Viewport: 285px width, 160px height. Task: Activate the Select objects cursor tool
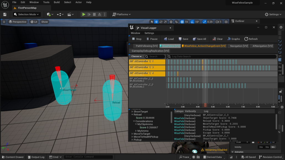coord(152,22)
